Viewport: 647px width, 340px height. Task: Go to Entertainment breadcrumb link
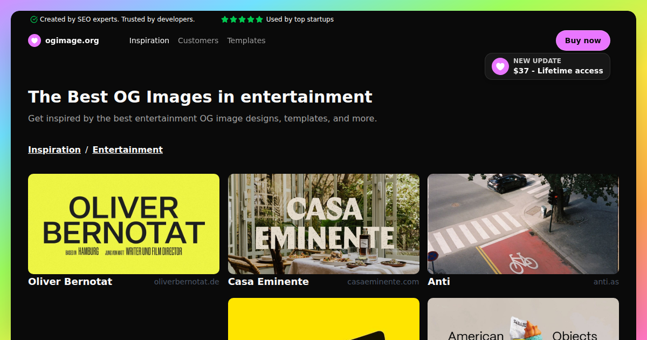click(128, 149)
